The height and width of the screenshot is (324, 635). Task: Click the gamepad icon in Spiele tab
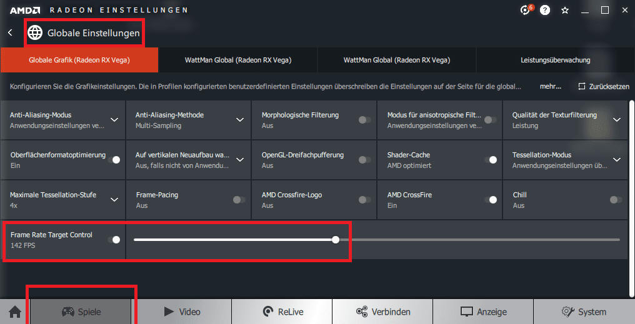click(68, 312)
